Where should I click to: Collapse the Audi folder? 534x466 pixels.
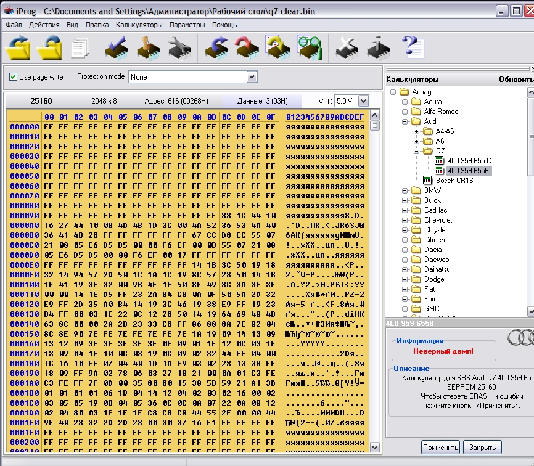(405, 121)
